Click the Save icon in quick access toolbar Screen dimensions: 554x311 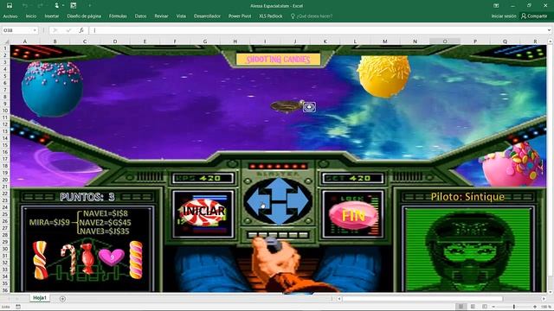(10, 6)
